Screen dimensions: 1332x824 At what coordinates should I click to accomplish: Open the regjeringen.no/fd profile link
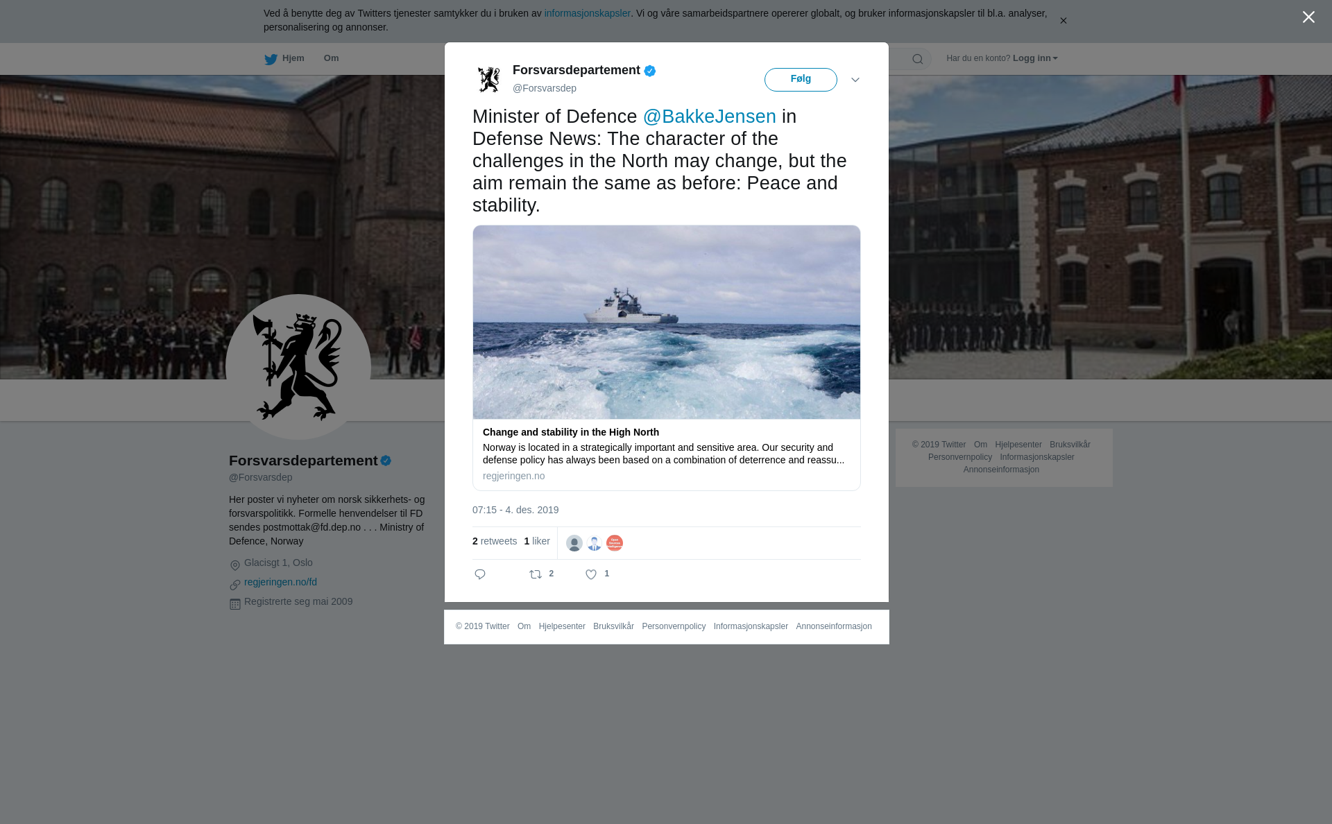pyautogui.click(x=280, y=582)
